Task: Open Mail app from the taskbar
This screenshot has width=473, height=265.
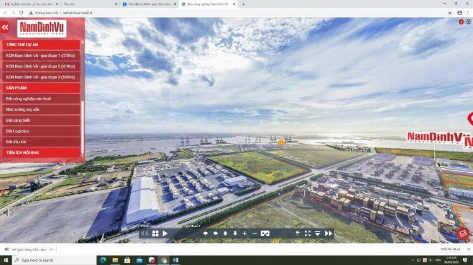Action: click(139, 260)
